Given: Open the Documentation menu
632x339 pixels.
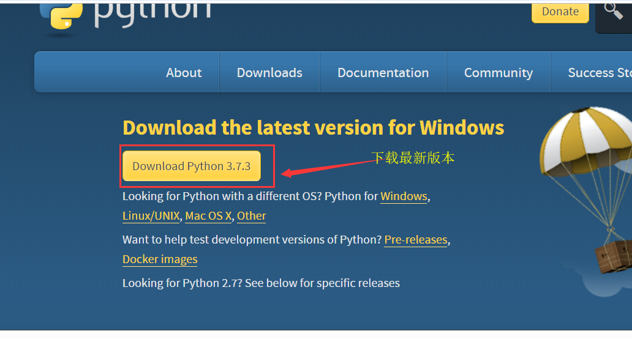Looking at the screenshot, I should pos(383,72).
